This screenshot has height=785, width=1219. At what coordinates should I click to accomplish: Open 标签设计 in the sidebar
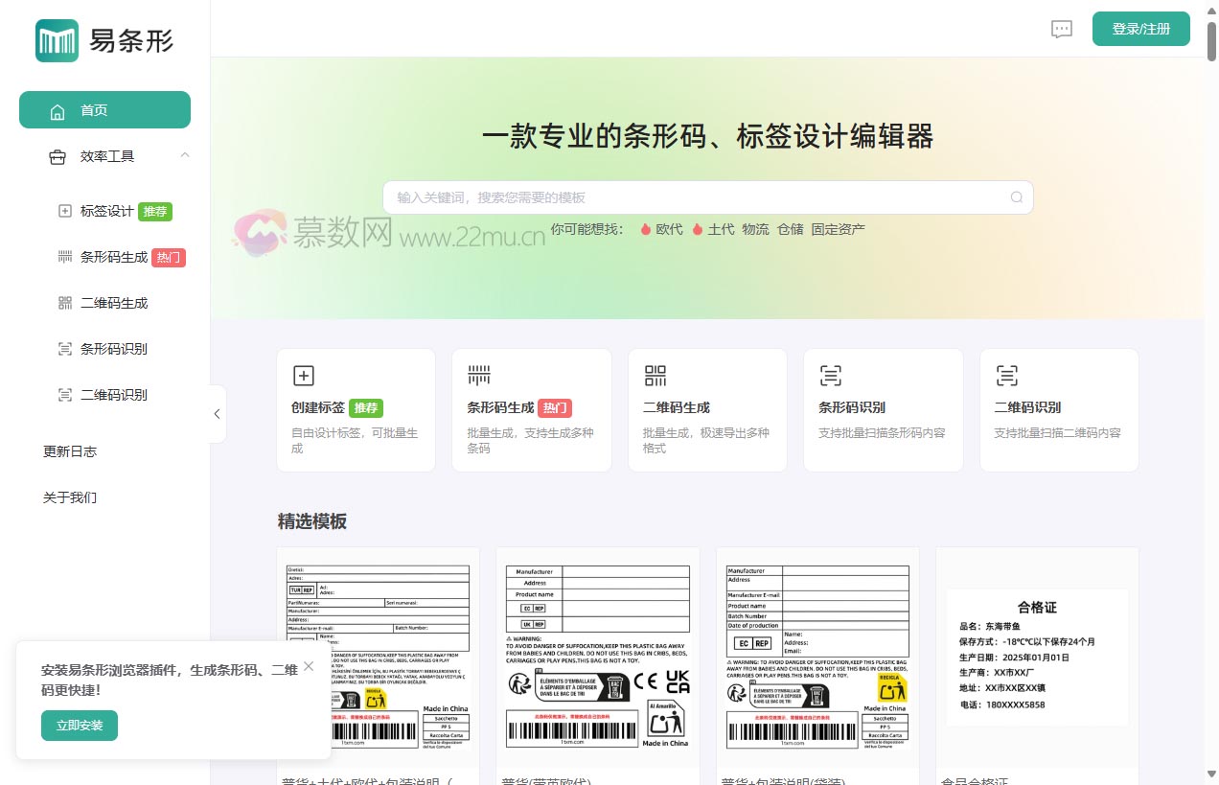tap(107, 211)
